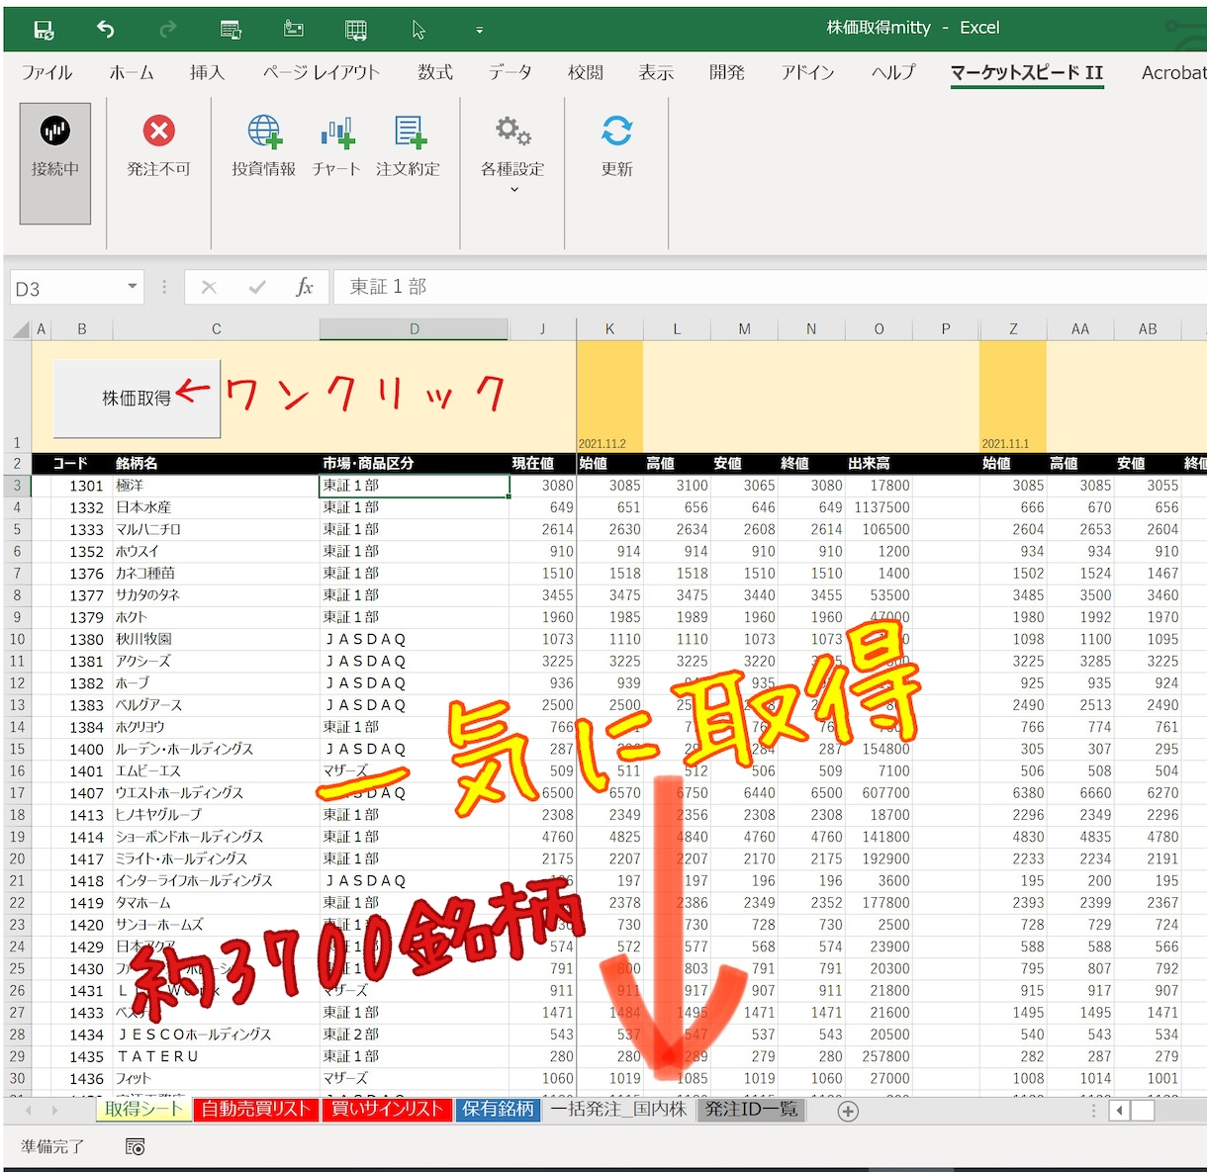Switch to the ホーム ribbon tab

pyautogui.click(x=132, y=72)
